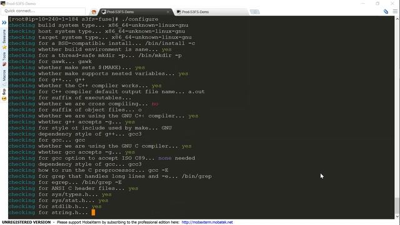Open the Sessions sidebar tab
The width and height of the screenshot is (400, 225).
[x=4, y=39]
